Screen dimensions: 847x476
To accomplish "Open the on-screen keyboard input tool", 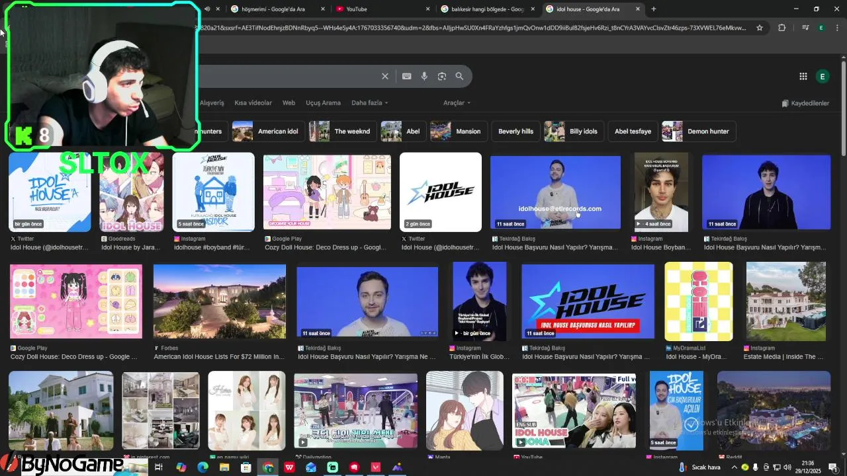I will (x=407, y=76).
